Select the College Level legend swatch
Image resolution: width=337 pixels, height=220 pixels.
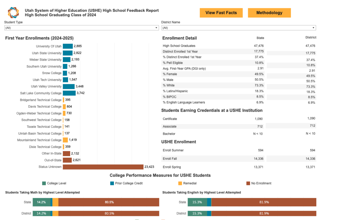tap(44, 183)
